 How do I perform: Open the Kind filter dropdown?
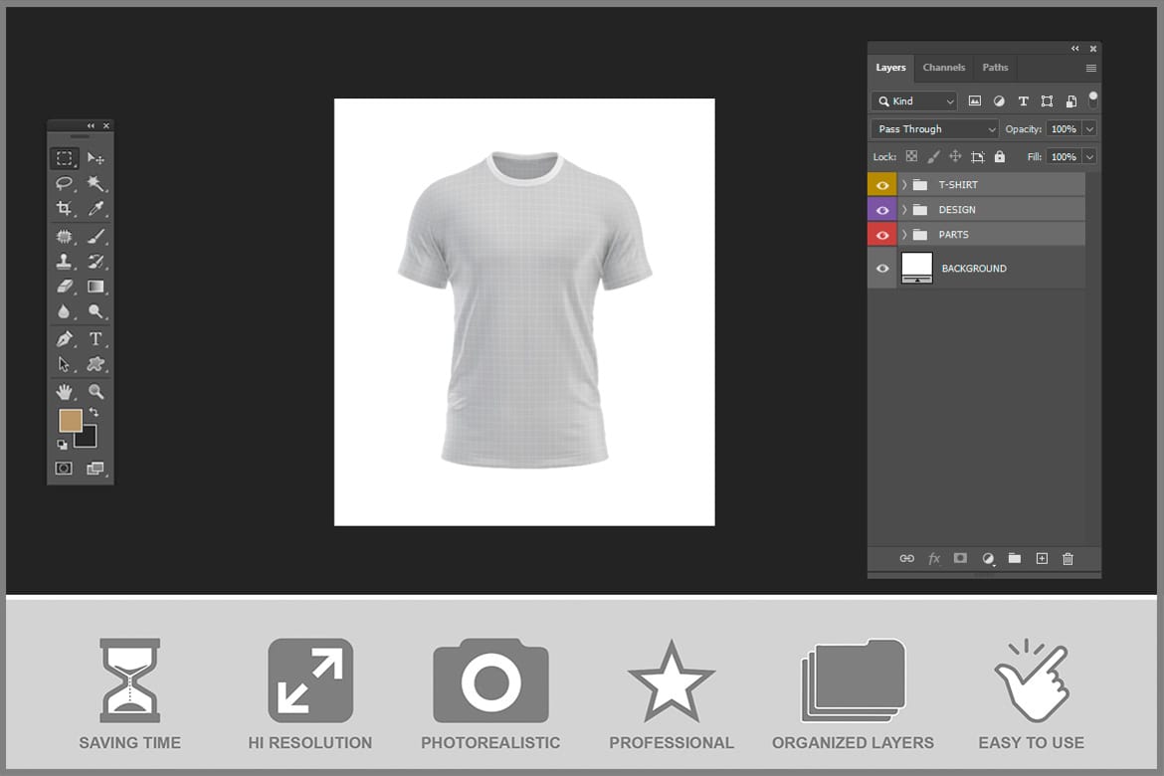point(914,101)
